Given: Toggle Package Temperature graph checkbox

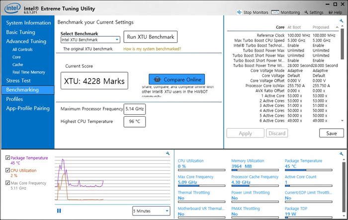Looking at the screenshot, I should tap(7, 158).
